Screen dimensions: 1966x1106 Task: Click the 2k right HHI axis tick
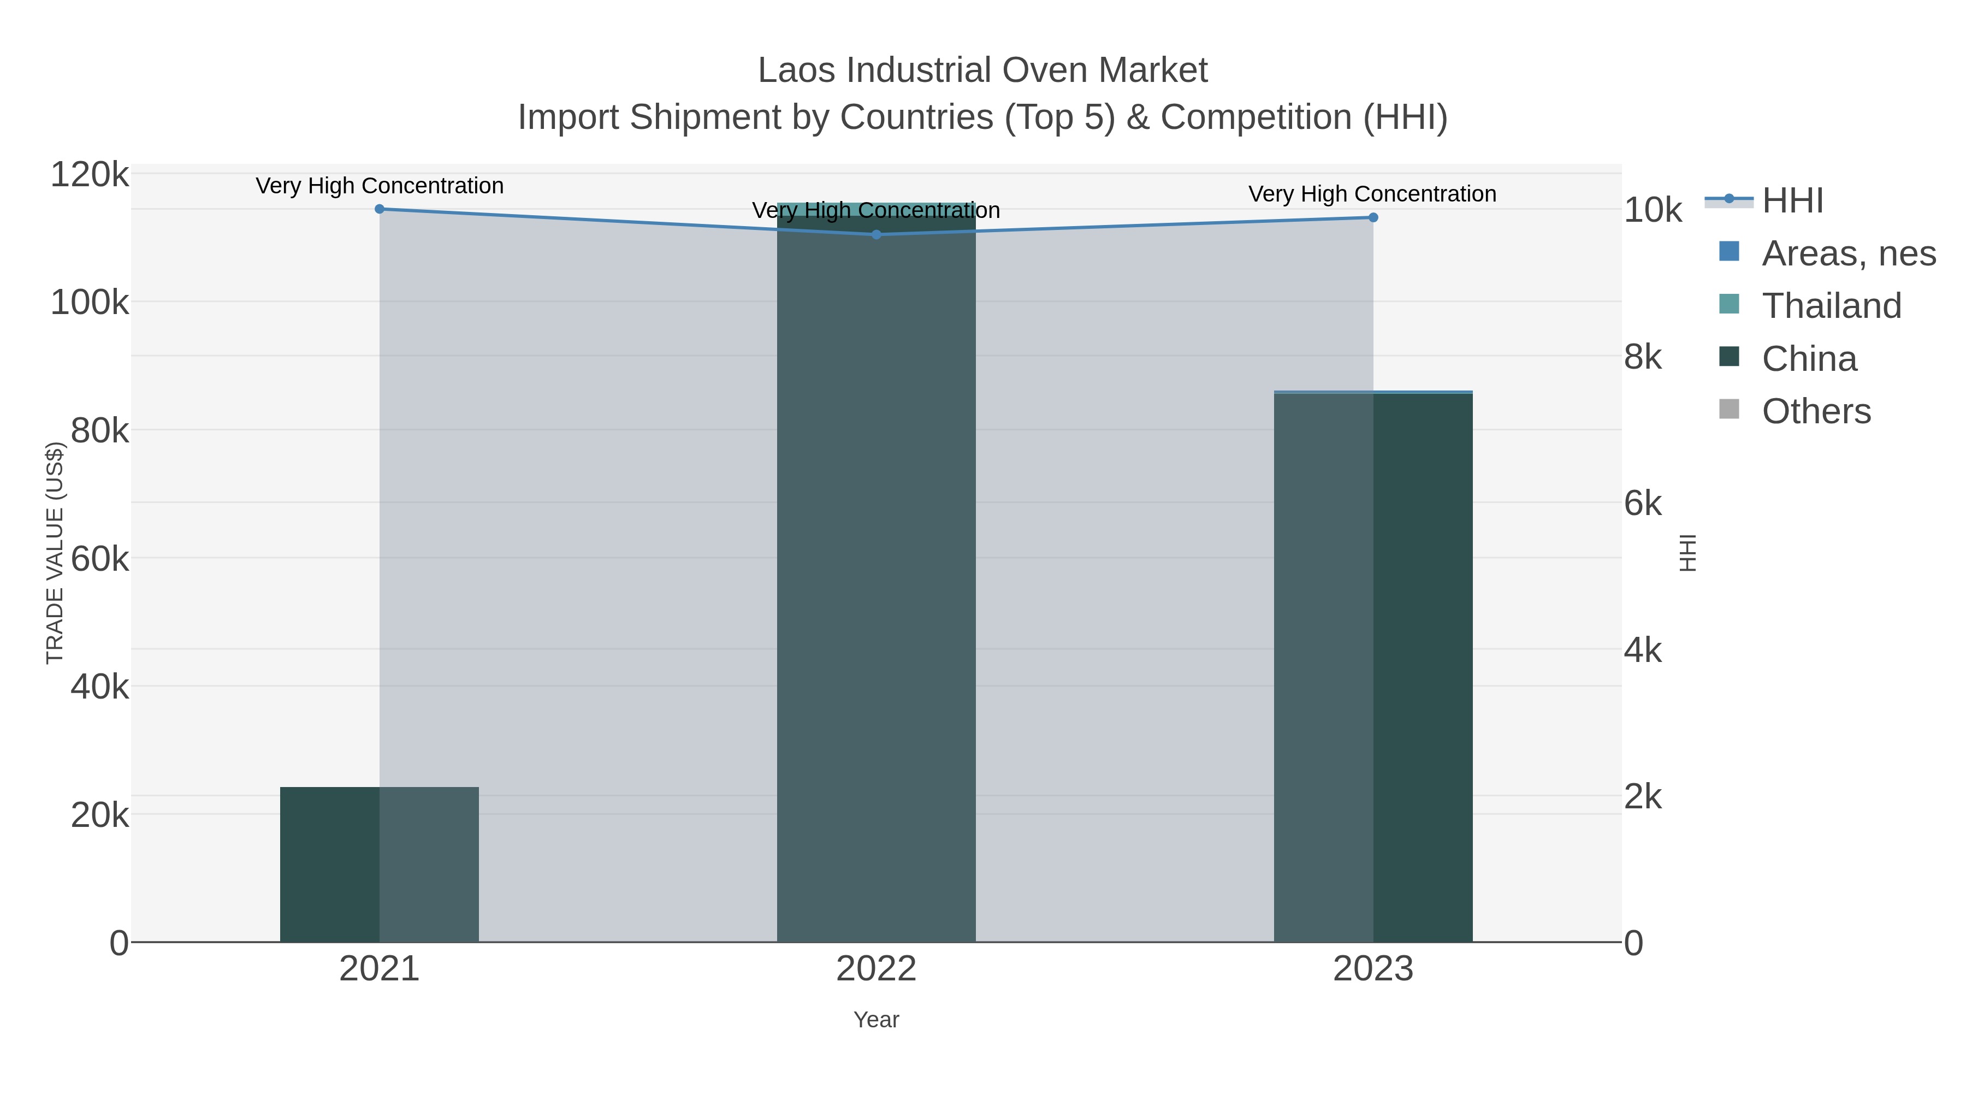pyautogui.click(x=1643, y=797)
